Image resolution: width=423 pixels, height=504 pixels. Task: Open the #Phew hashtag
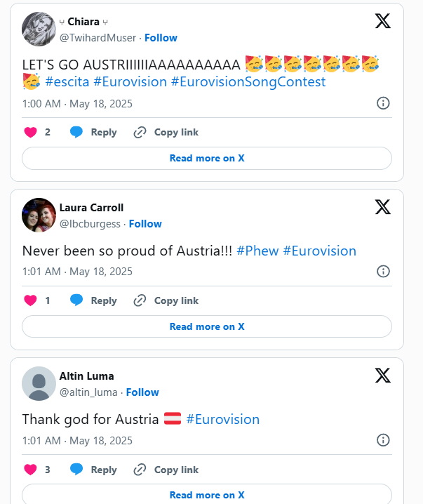pos(257,251)
